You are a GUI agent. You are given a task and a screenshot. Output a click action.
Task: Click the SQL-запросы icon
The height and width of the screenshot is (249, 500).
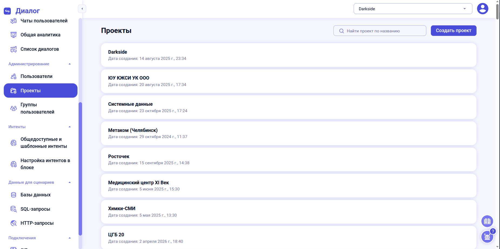[13, 209]
